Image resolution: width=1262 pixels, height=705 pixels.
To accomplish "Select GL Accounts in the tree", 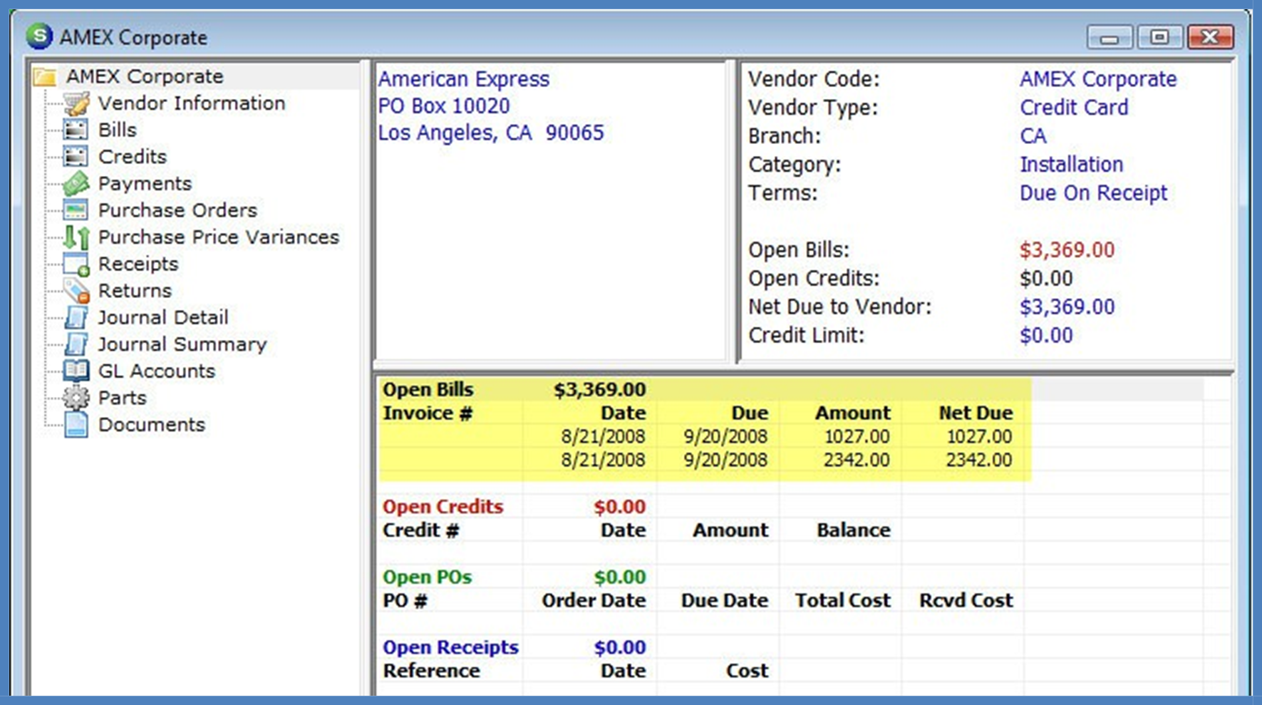I will point(157,371).
